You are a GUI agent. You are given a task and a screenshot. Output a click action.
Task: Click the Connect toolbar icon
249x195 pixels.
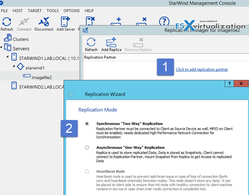click(24, 22)
